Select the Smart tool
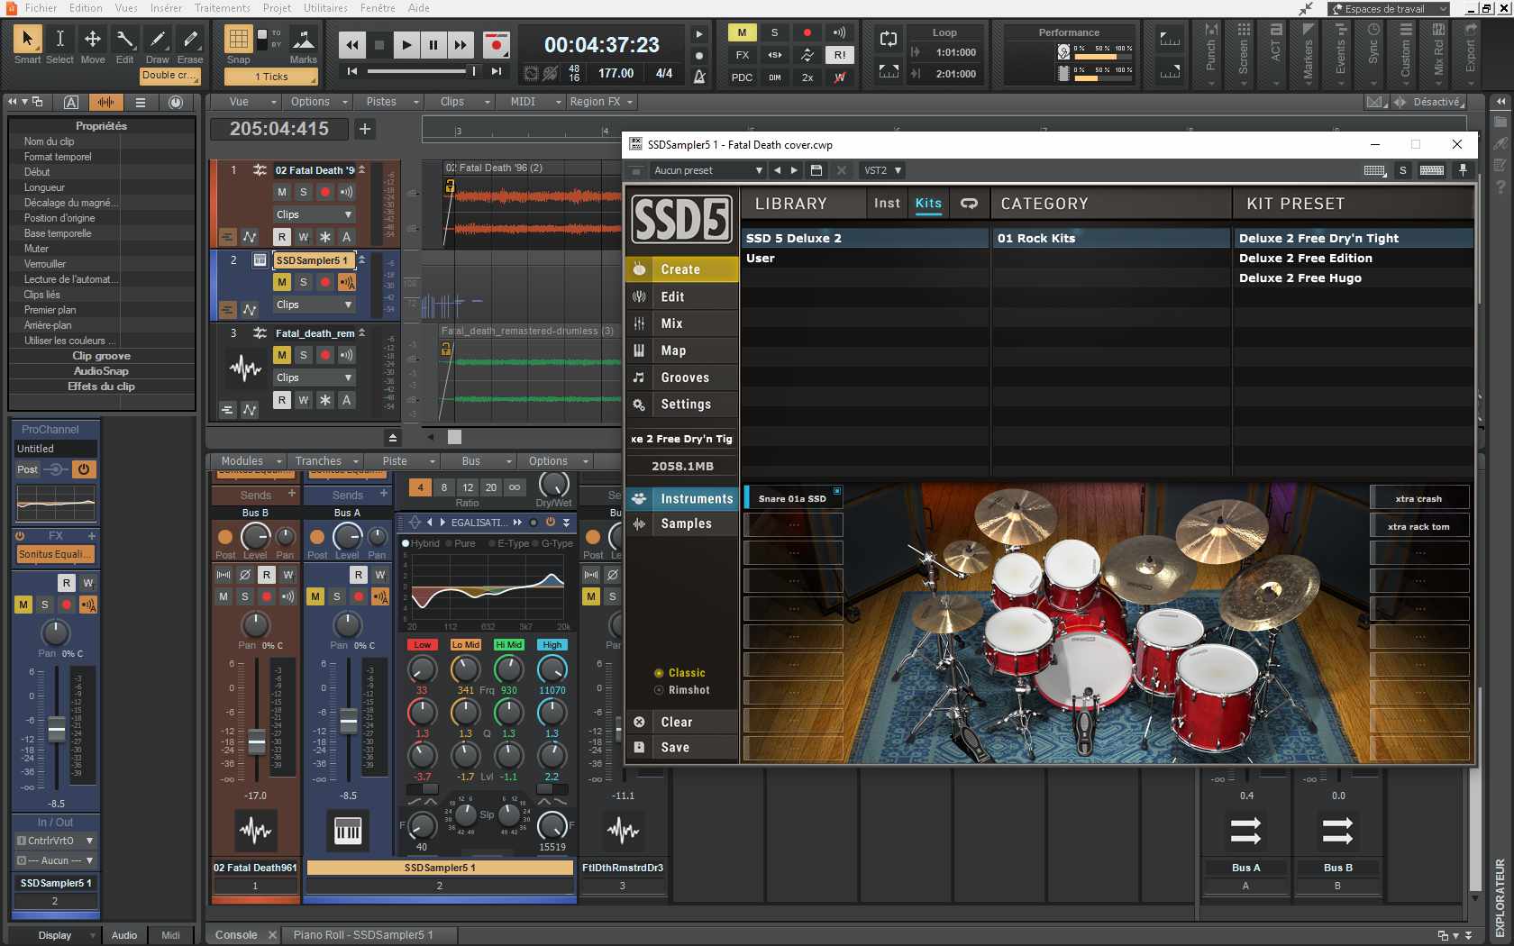 pyautogui.click(x=27, y=38)
